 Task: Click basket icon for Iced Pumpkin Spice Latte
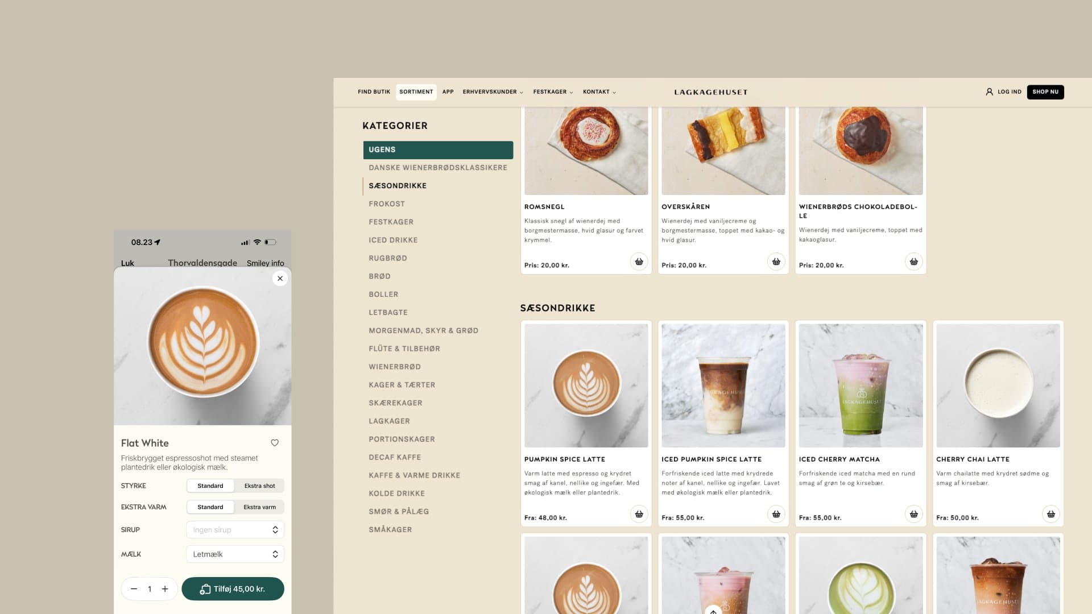click(x=776, y=514)
